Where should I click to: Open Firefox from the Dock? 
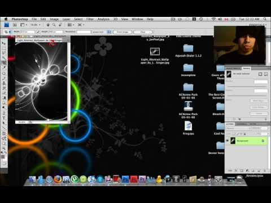point(58,179)
